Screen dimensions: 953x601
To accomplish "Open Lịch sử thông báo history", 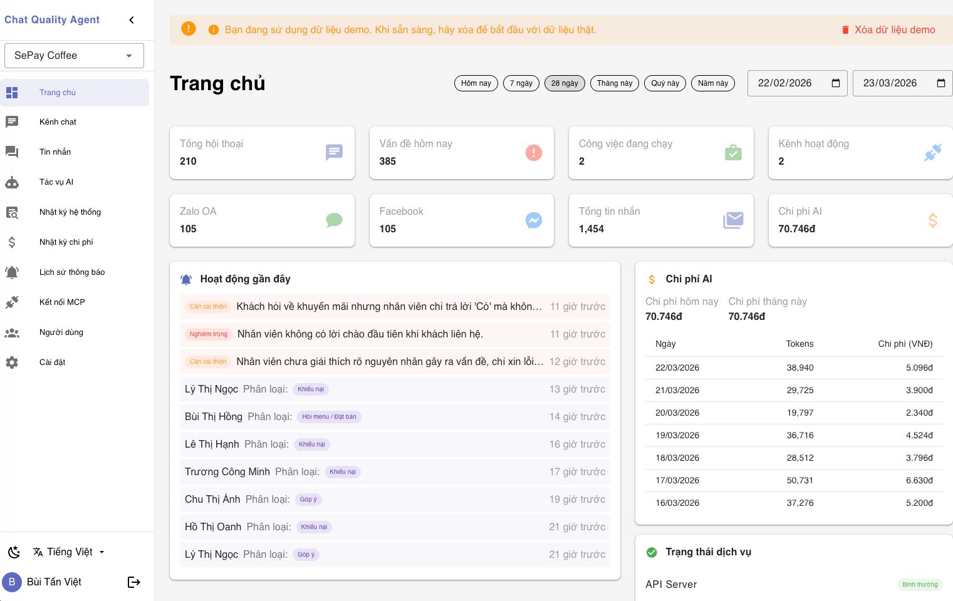I will pos(72,272).
